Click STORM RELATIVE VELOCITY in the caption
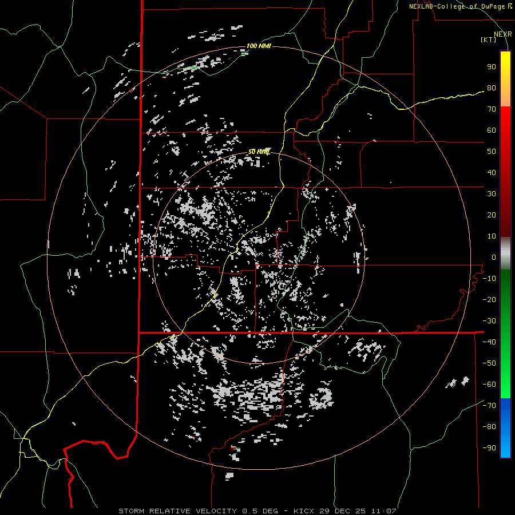The image size is (515, 515). [177, 511]
